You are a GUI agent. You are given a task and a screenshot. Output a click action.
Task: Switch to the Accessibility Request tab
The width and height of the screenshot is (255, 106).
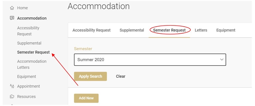[91, 30]
